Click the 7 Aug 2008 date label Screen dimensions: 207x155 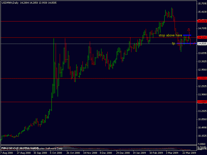[x=7, y=153]
